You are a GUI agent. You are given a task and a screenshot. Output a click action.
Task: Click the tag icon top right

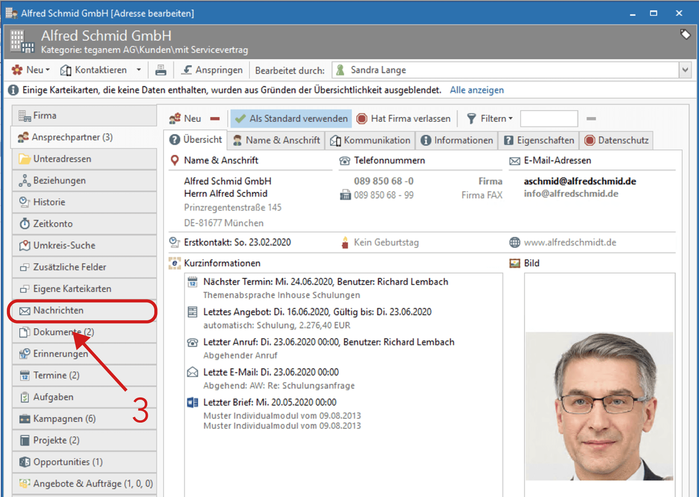click(x=685, y=35)
